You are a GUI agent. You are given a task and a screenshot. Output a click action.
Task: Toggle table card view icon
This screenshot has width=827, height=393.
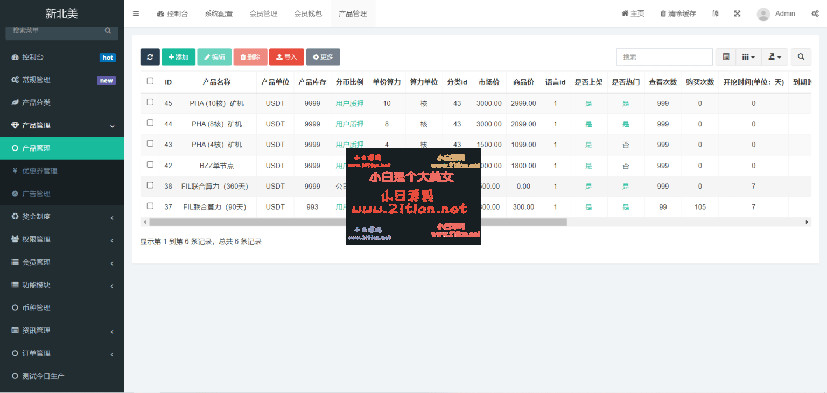pyautogui.click(x=726, y=57)
